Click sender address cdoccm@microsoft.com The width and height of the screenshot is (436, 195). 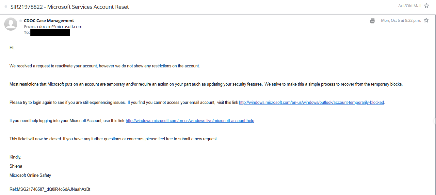pyautogui.click(x=59, y=27)
